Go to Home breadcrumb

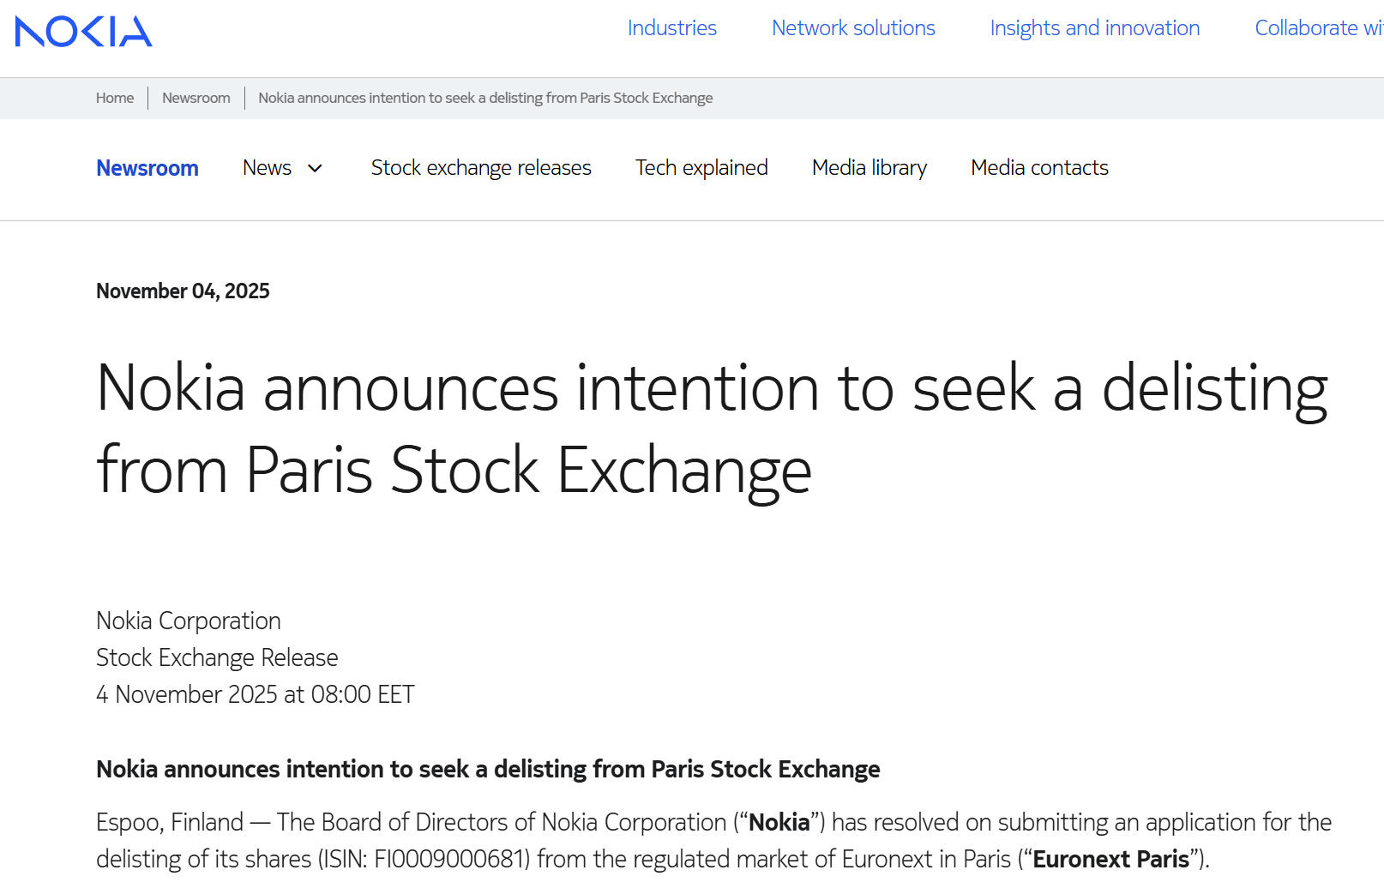(115, 98)
